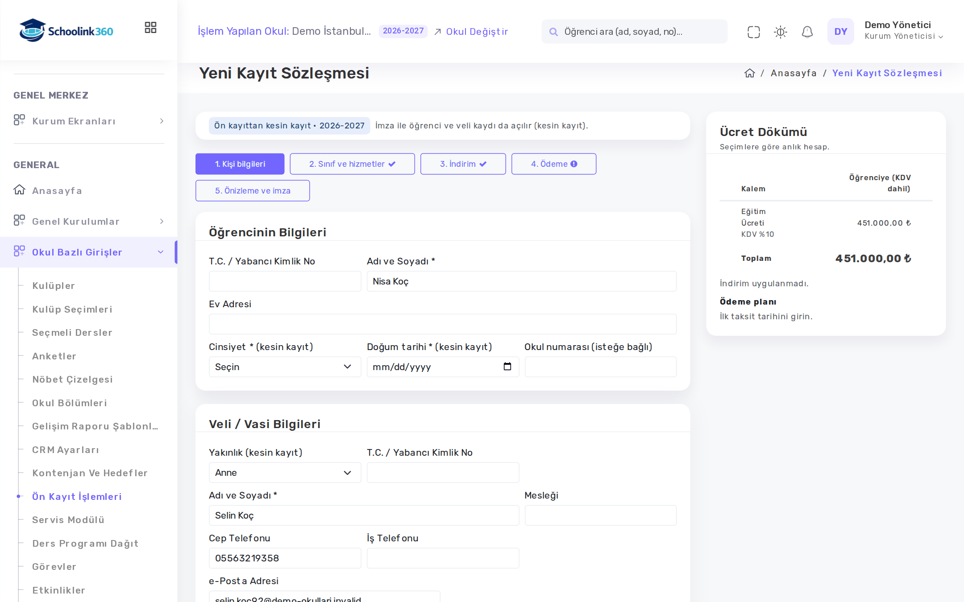964x602 pixels.
Task: Open Ön Kayıt İşlemleri in sidebar
Action: coord(77,496)
